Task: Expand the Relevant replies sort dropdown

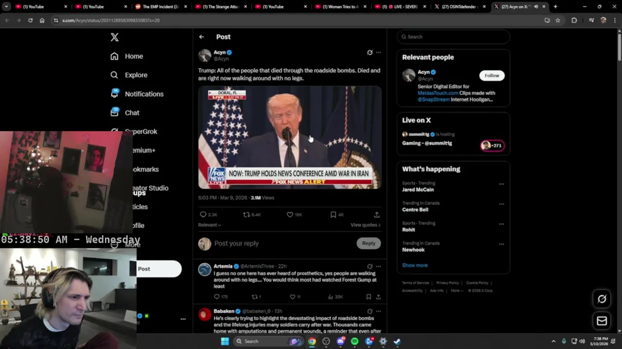Action: (209, 225)
